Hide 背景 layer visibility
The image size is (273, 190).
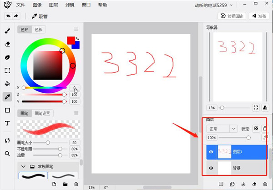pyautogui.click(x=211, y=168)
